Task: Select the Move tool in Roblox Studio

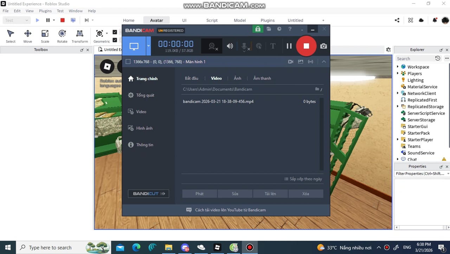Action: (28, 37)
